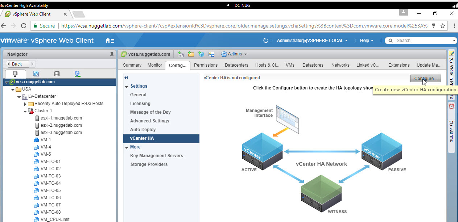
Task: Open the Alarms sidebar panel icon
Action: tap(451, 106)
